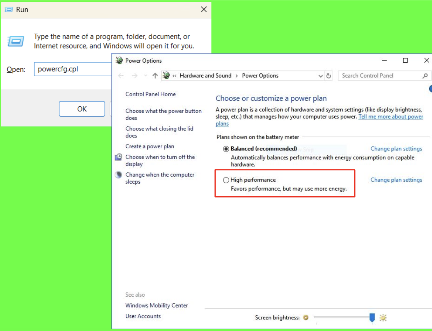Choose what closing the lid does
This screenshot has height=331, width=432.
[x=159, y=132]
